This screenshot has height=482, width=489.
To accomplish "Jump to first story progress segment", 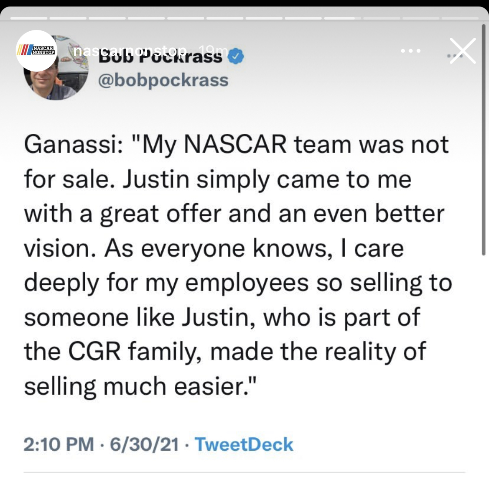I will (29, 18).
